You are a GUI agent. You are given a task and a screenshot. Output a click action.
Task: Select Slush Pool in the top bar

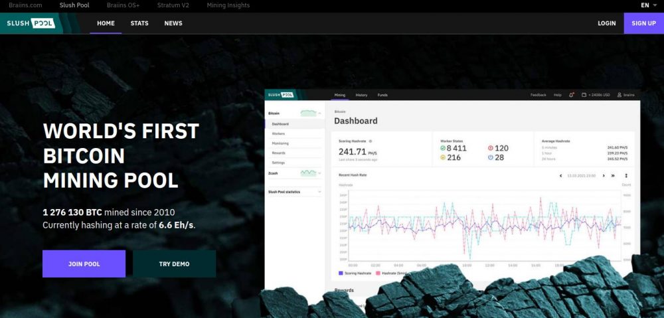pos(74,5)
